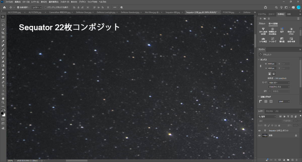Switch to the チャンネル panel tab
This screenshot has height=162, width=302.
click(269, 111)
